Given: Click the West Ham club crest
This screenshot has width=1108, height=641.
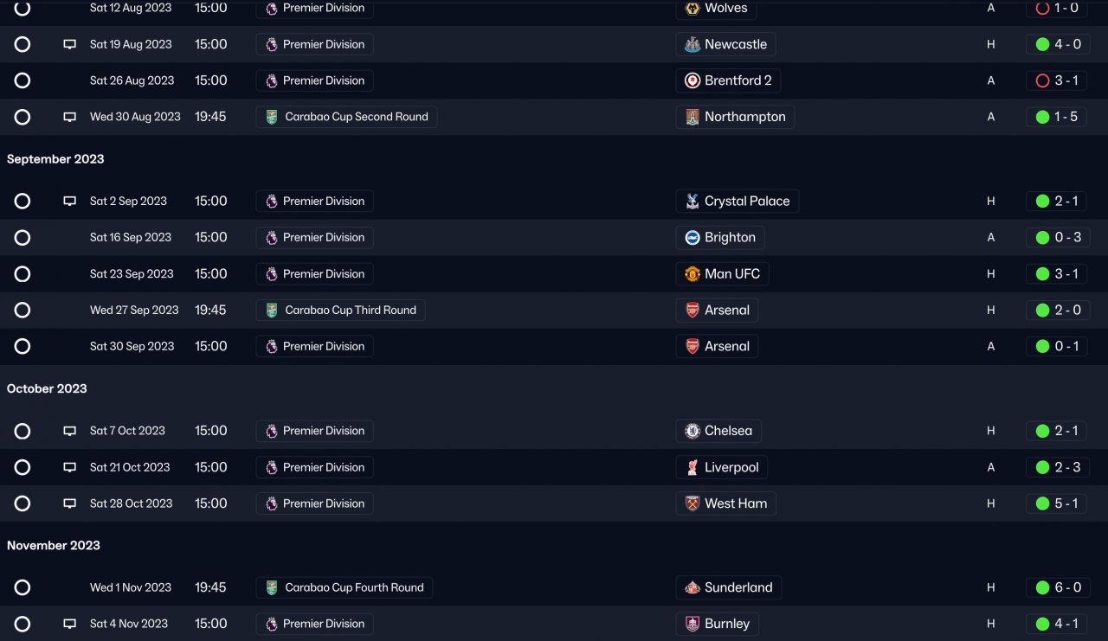Looking at the screenshot, I should 692,503.
